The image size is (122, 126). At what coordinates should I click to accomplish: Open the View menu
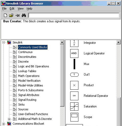pos(20,8)
